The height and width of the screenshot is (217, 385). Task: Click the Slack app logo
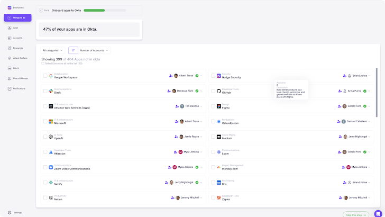pyautogui.click(x=51, y=91)
